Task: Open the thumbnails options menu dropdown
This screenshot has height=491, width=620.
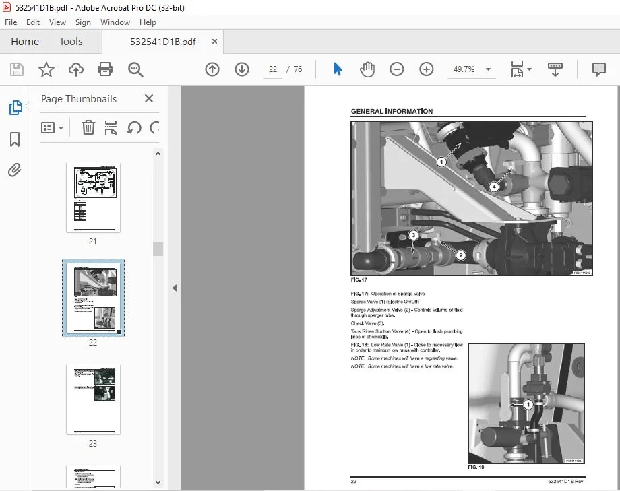Action: (x=52, y=128)
